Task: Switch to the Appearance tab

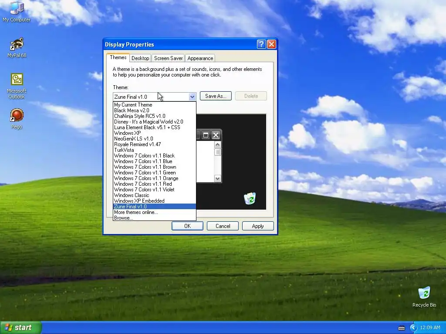Action: point(200,58)
